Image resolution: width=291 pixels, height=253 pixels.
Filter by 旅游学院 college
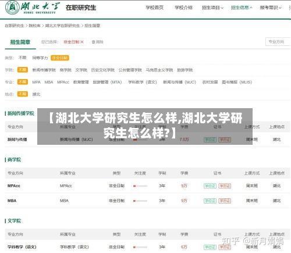pos(185,70)
